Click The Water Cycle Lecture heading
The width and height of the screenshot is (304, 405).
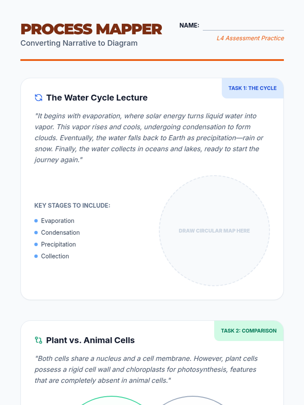[97, 98]
